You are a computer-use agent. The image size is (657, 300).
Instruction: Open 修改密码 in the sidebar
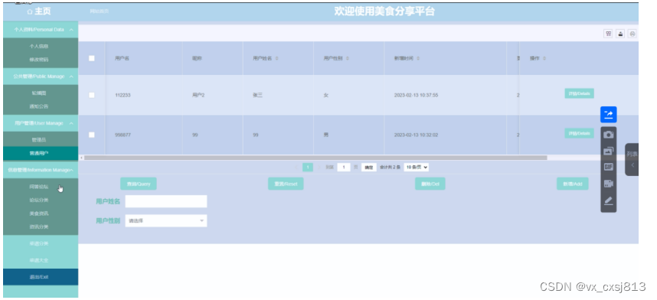(x=38, y=60)
